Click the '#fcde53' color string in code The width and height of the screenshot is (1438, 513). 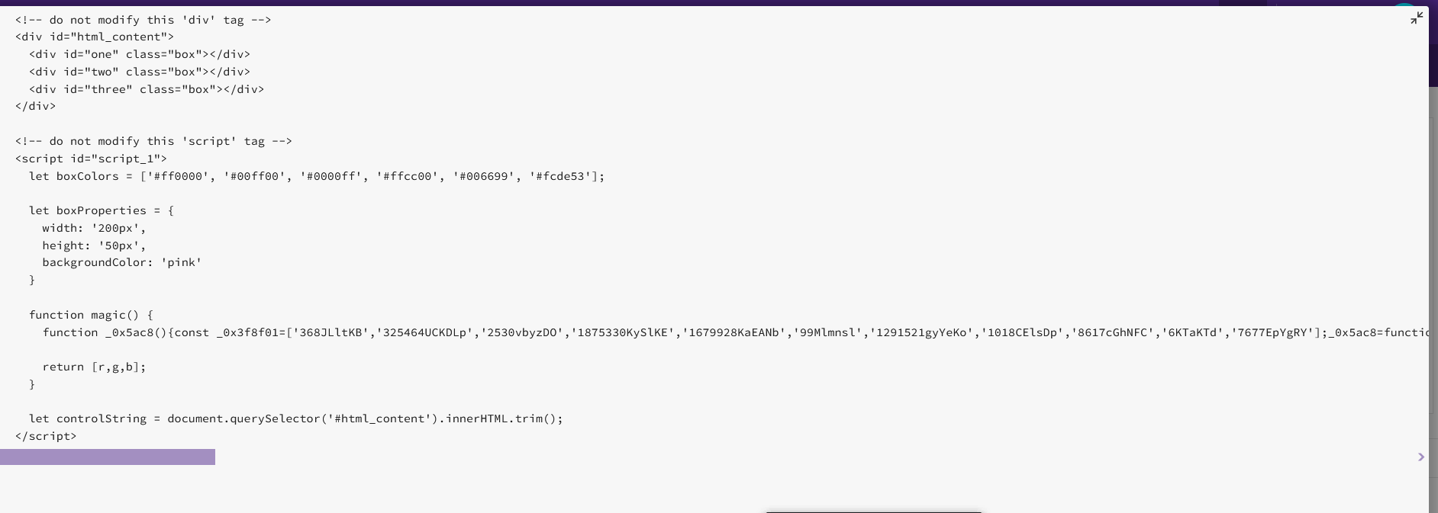[x=560, y=176]
